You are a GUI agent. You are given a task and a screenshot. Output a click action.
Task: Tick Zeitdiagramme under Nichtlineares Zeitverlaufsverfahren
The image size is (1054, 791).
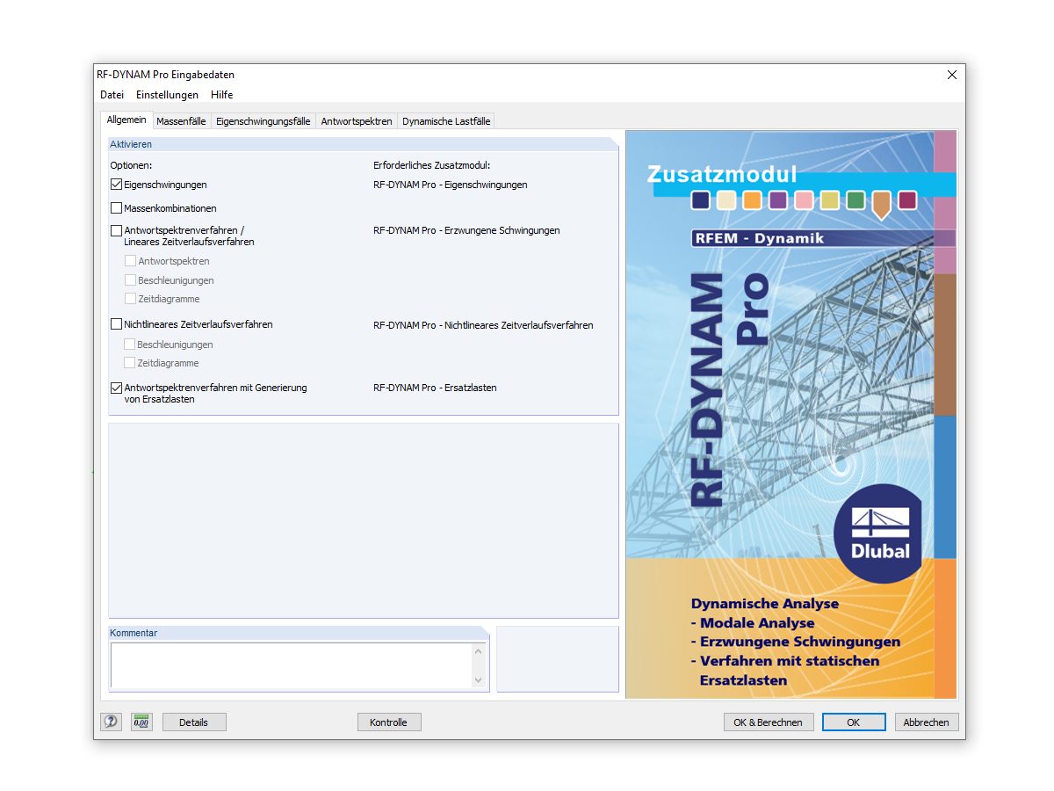pos(130,363)
